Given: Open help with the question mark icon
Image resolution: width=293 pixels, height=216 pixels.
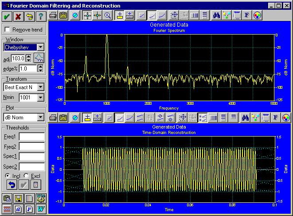Looking at the screenshot, I should pyautogui.click(x=41, y=16).
